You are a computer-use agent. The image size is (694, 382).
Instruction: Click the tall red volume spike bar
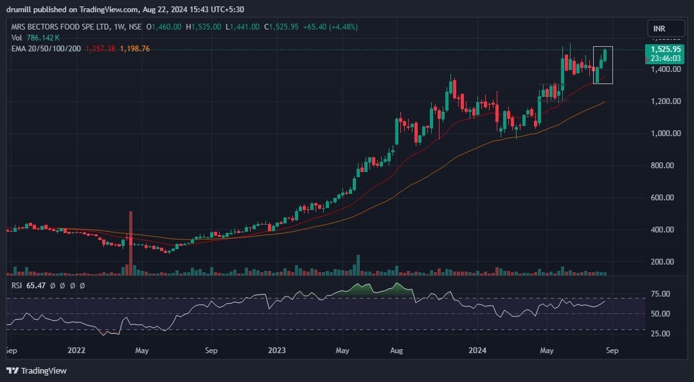[130, 243]
